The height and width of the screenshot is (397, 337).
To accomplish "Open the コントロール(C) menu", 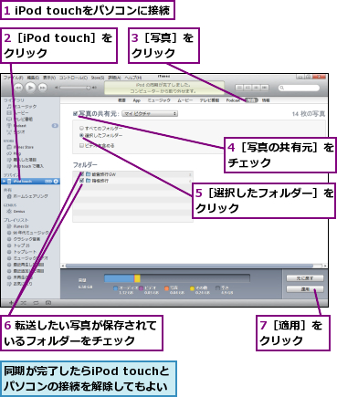I will point(73,78).
